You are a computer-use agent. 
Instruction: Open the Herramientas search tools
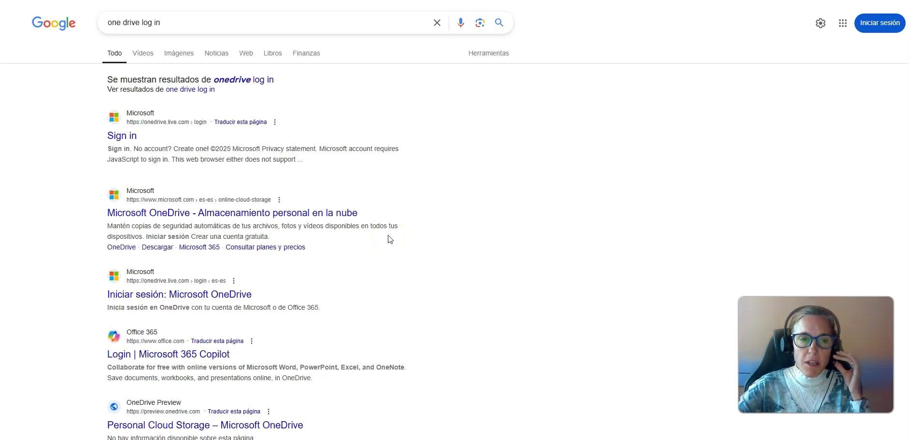click(489, 53)
